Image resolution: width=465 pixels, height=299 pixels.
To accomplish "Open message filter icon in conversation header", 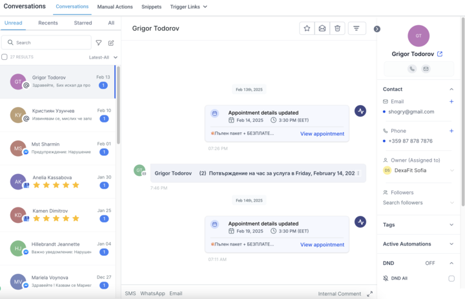I will 356,28.
